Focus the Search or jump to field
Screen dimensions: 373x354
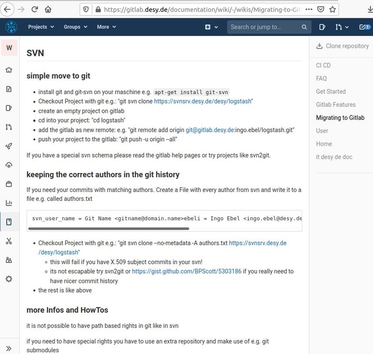[269, 27]
